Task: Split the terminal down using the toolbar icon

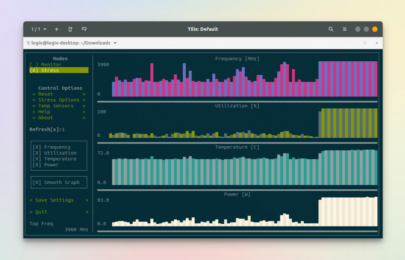Action: pyautogui.click(x=84, y=29)
